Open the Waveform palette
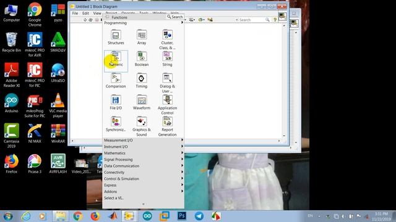396x222 pixels. [142, 102]
